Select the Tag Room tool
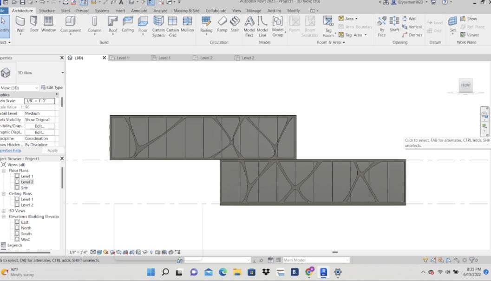 [328, 26]
